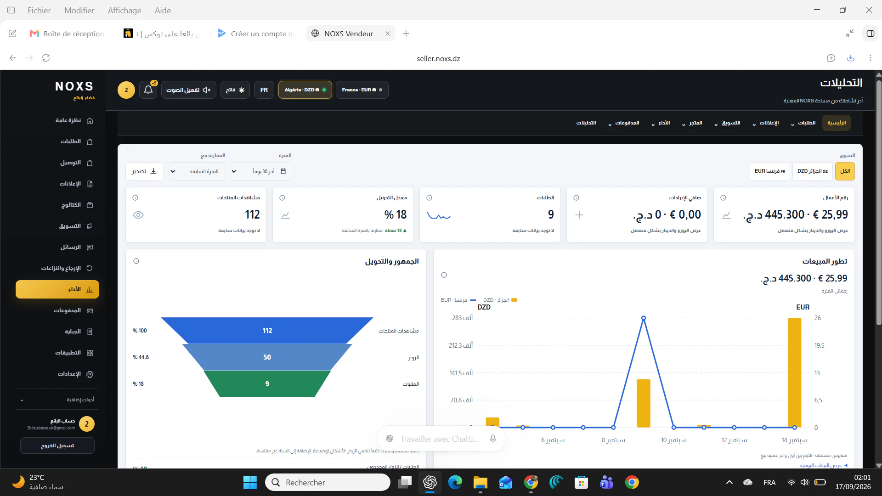Click the info icon on رقم الأعمال card
Image resolution: width=882 pixels, height=496 pixels.
724,198
